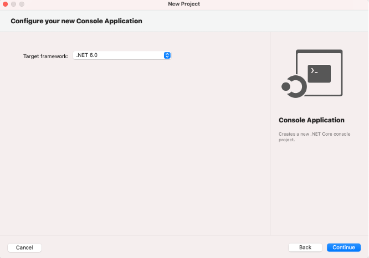The height and width of the screenshot is (258, 369).
Task: Click the New Project window title
Action: click(184, 4)
